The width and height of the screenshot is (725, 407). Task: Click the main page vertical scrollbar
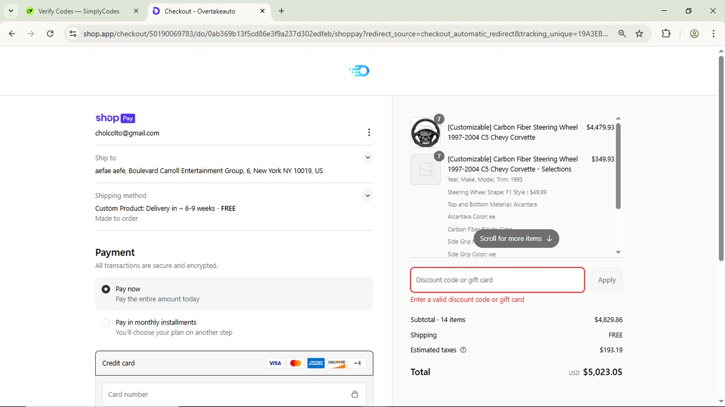[x=721, y=158]
